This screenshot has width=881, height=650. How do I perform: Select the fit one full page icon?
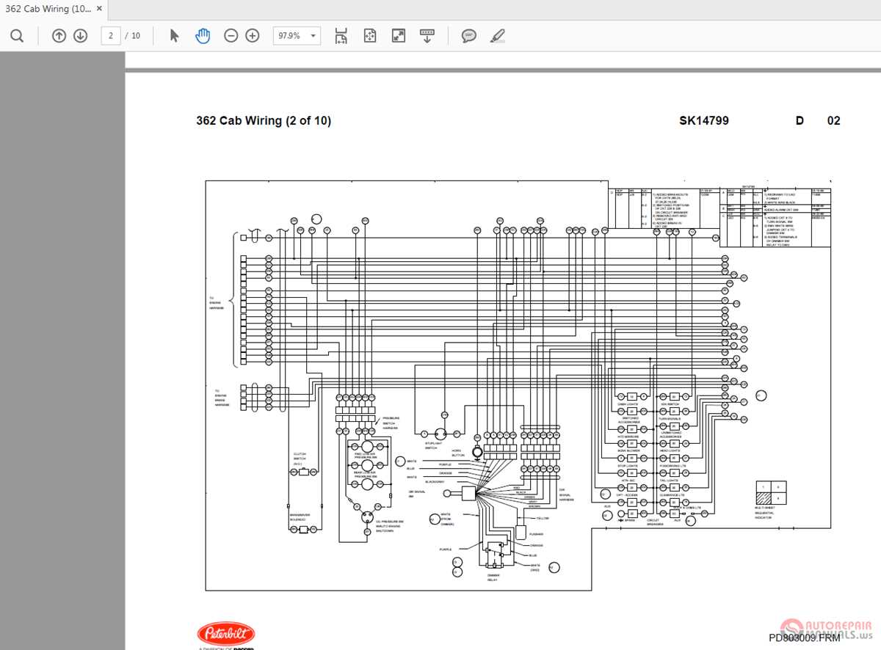(370, 35)
